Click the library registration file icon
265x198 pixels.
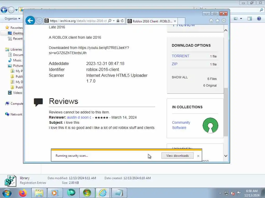pyautogui.click(x=10, y=181)
